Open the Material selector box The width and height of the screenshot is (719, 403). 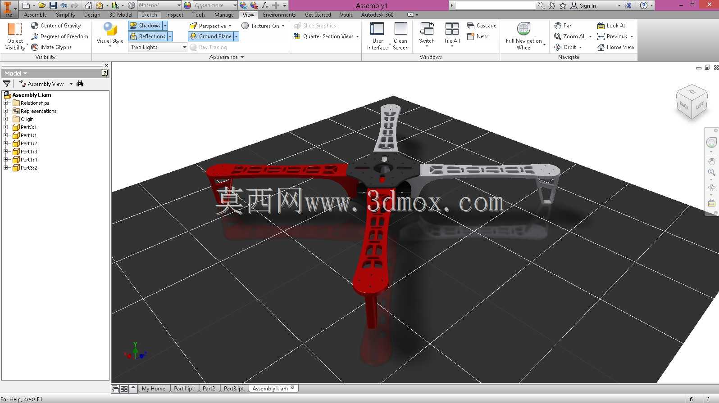tap(159, 5)
